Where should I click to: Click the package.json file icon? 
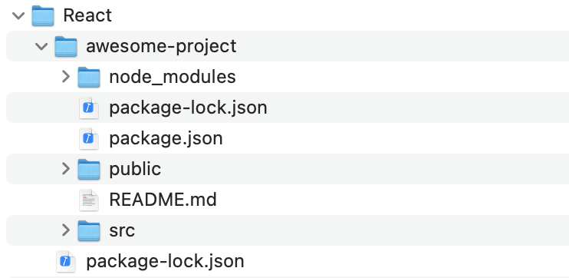point(89,138)
